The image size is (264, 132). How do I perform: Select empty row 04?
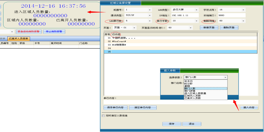click(181, 48)
